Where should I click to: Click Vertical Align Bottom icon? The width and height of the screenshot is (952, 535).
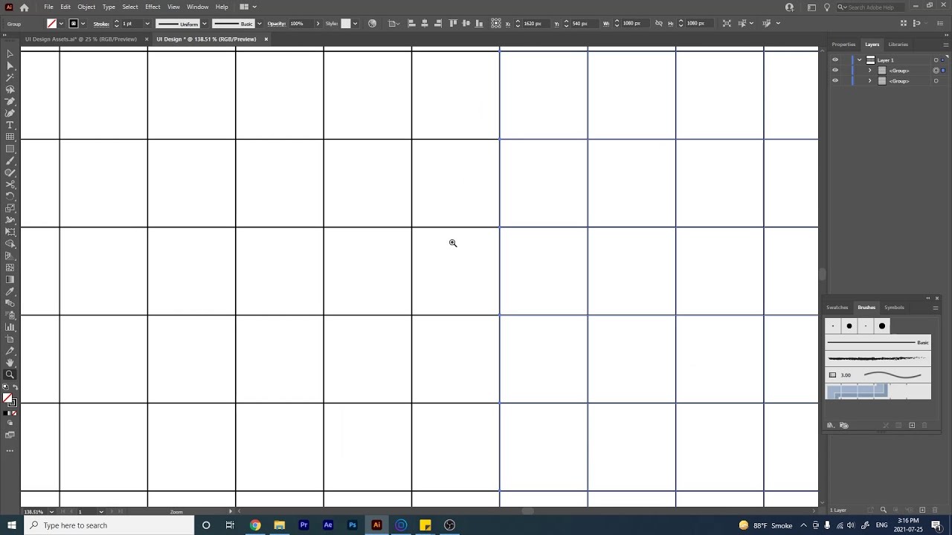point(480,23)
